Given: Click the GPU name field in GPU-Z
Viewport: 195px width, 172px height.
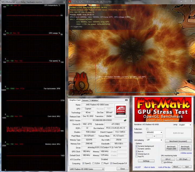Looking at the screenshot, I should pyautogui.click(x=97, y=105).
